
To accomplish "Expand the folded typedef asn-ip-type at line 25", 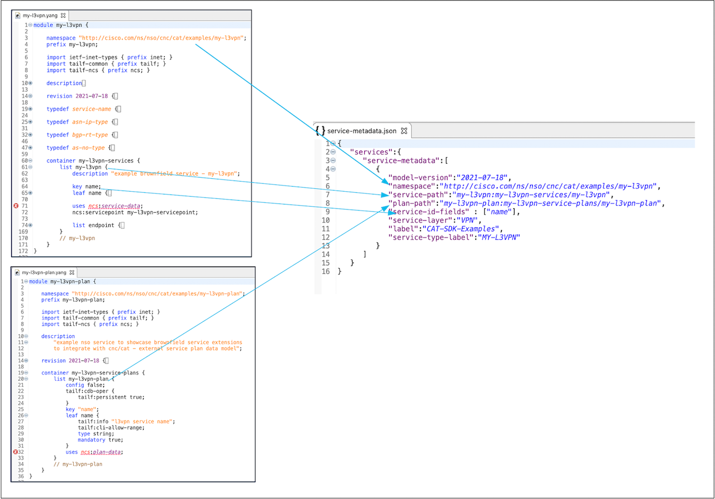I will (30, 122).
